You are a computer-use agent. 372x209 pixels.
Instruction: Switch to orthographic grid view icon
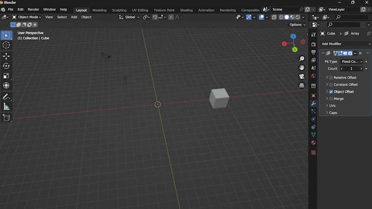tap(302, 85)
